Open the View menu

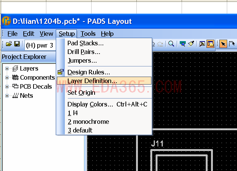pyautogui.click(x=46, y=34)
